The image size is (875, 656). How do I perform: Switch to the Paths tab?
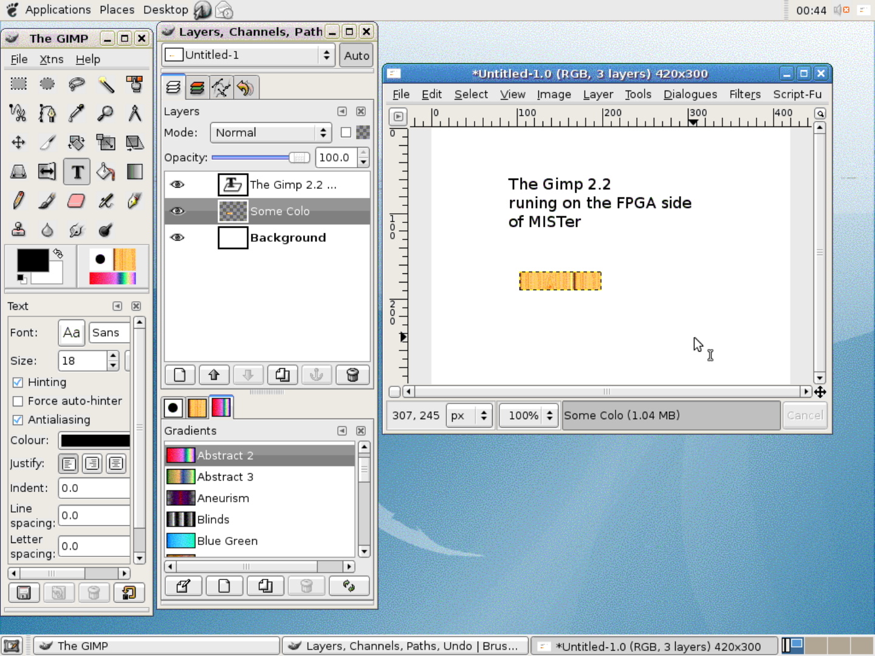coord(221,88)
